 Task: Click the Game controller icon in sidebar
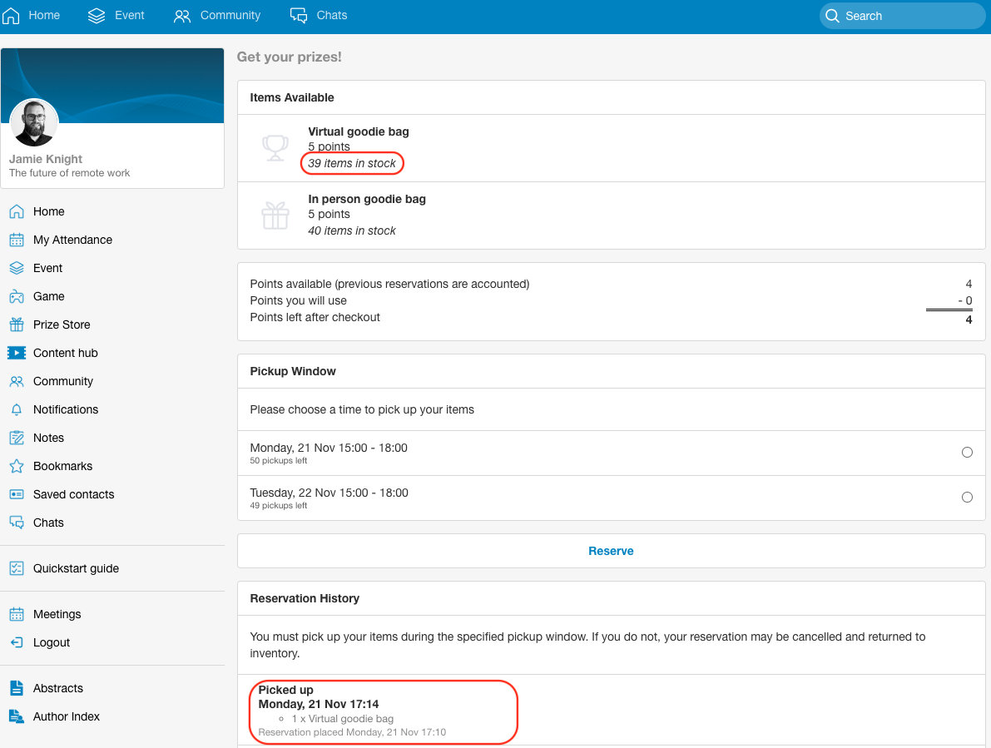pos(17,296)
